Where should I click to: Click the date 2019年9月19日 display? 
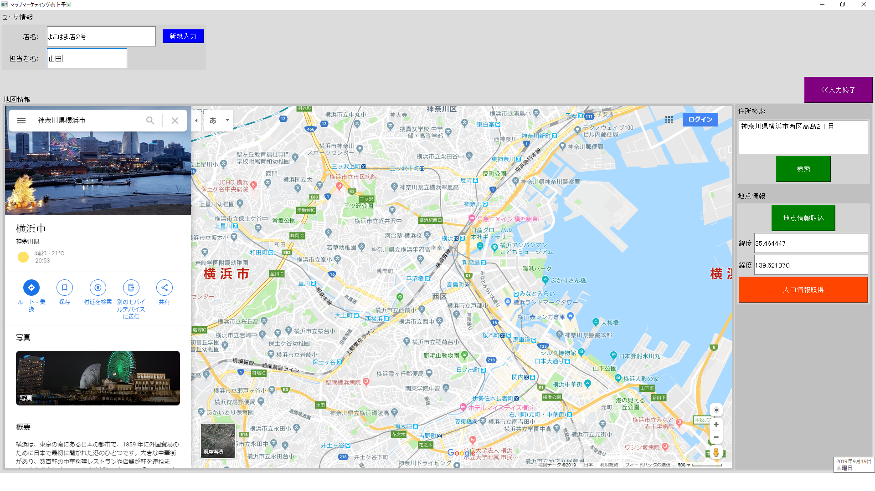pyautogui.click(x=854, y=461)
